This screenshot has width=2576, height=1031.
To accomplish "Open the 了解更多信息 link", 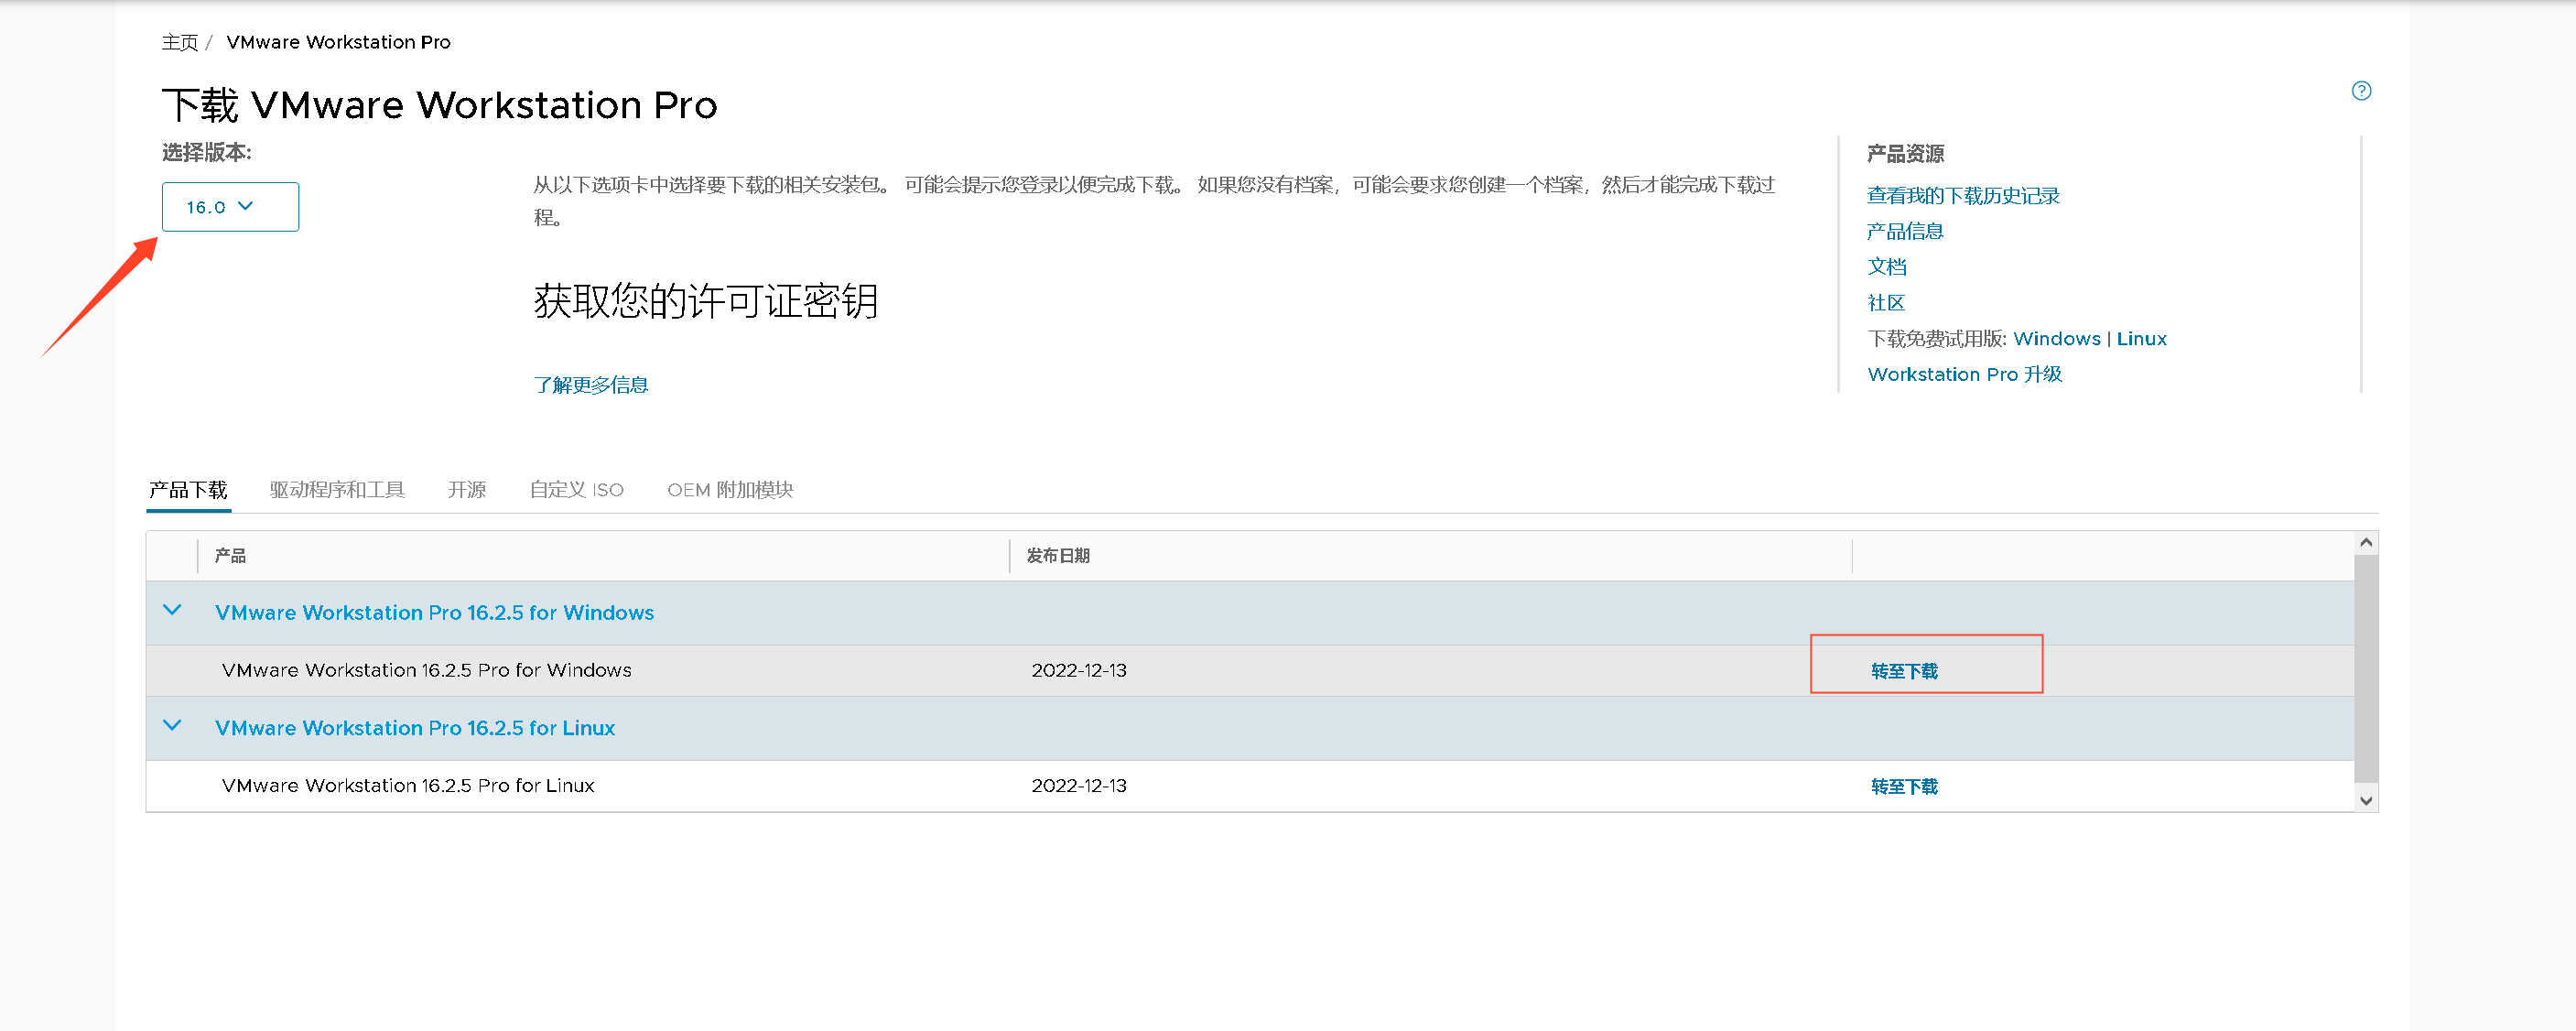I will coord(590,385).
